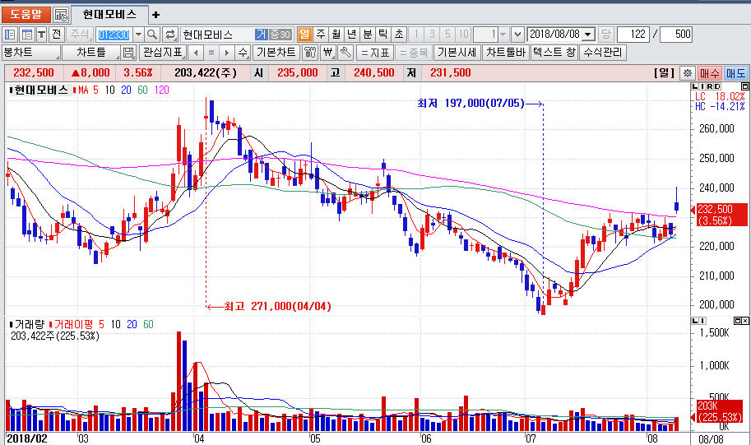Add a new tab with plus button
Screen dimensions: 751x445
156,15
